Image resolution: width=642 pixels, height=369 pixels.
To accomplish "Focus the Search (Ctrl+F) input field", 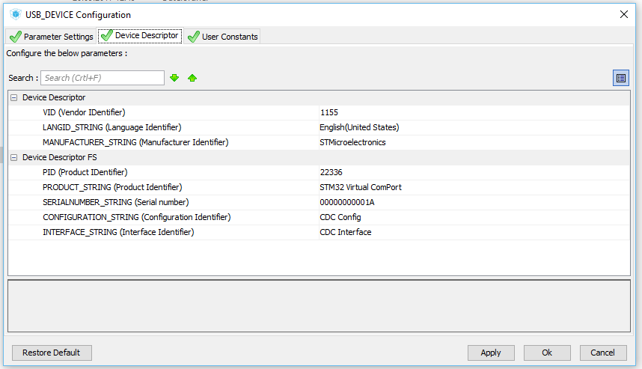I will point(103,78).
